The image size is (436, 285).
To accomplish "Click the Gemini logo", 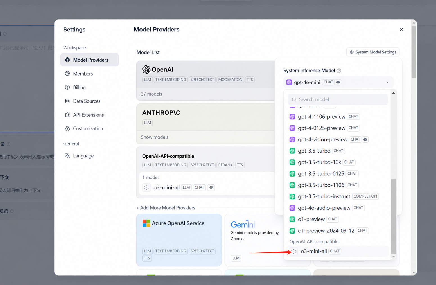I will click(243, 224).
